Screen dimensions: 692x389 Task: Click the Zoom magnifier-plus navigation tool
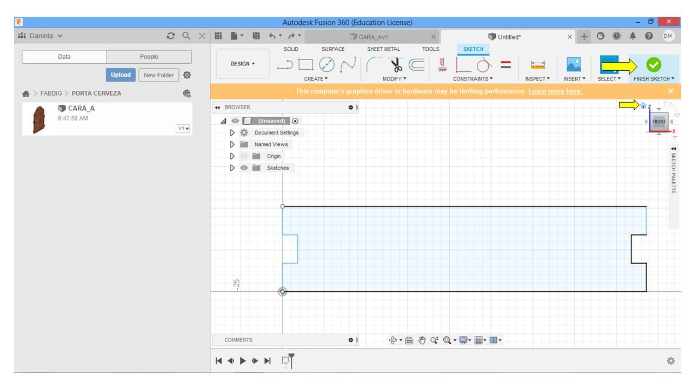pyautogui.click(x=434, y=340)
